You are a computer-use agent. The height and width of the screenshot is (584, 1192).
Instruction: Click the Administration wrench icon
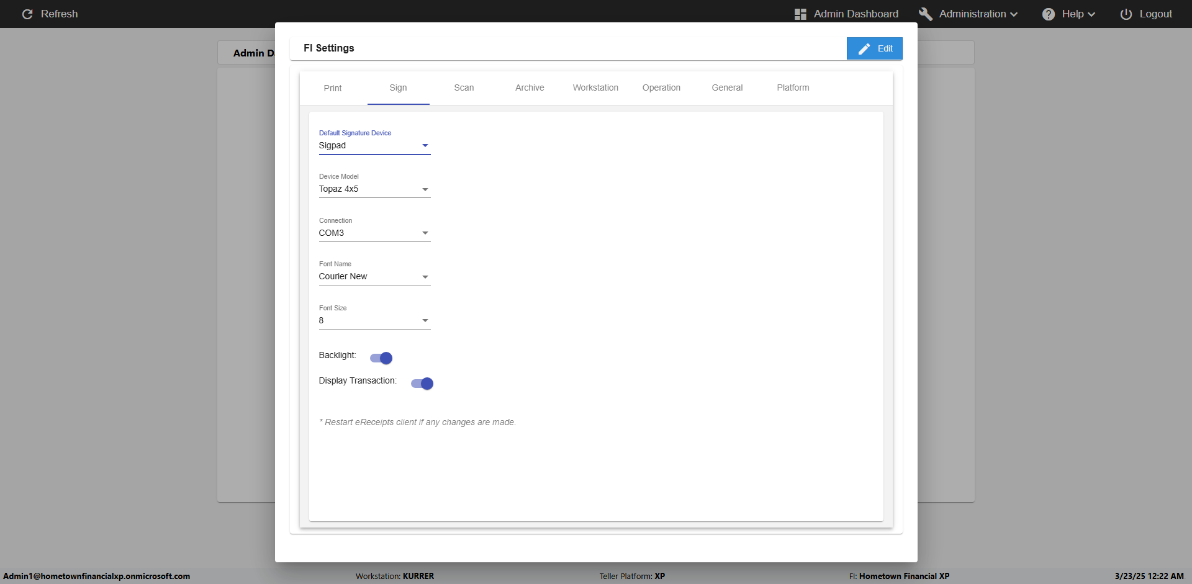click(x=925, y=14)
